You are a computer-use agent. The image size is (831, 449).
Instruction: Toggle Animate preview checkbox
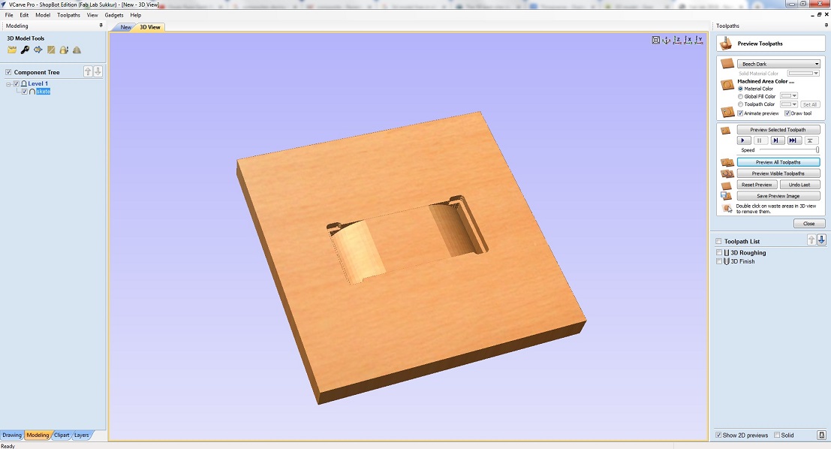[x=740, y=113]
